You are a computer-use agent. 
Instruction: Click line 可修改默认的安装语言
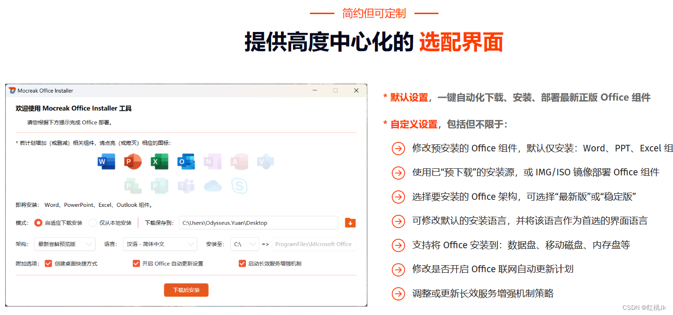[x=530, y=220]
